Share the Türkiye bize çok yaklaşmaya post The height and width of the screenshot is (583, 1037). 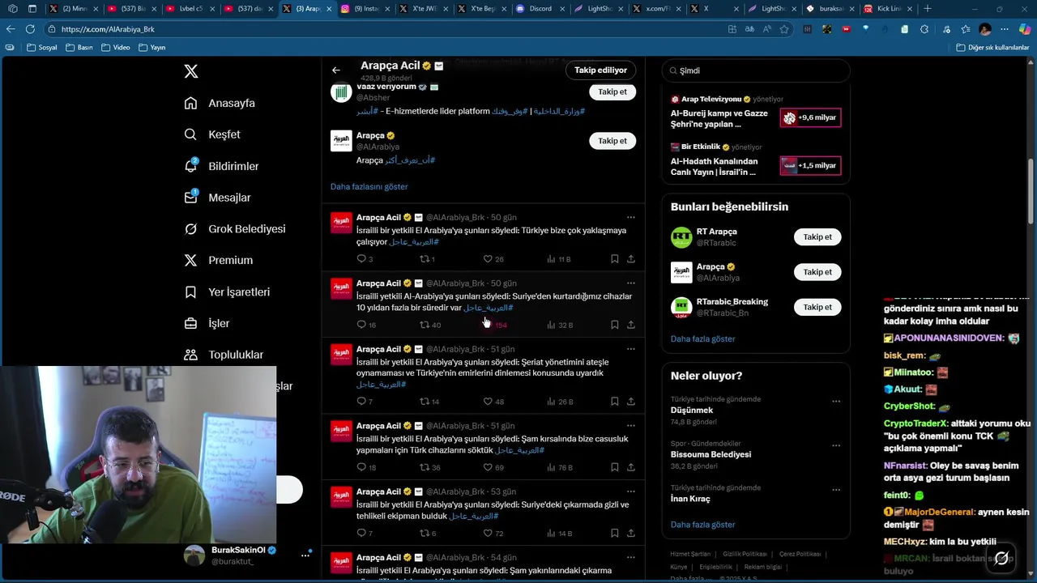tap(630, 259)
